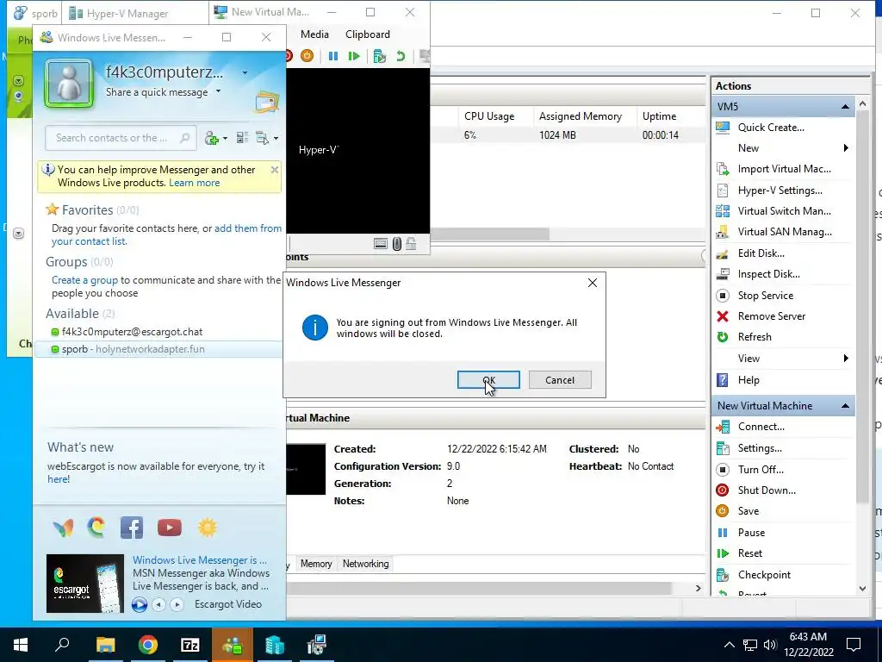Click Cancel in the sign out dialog
Screen dimensions: 882x662
pyautogui.click(x=560, y=380)
